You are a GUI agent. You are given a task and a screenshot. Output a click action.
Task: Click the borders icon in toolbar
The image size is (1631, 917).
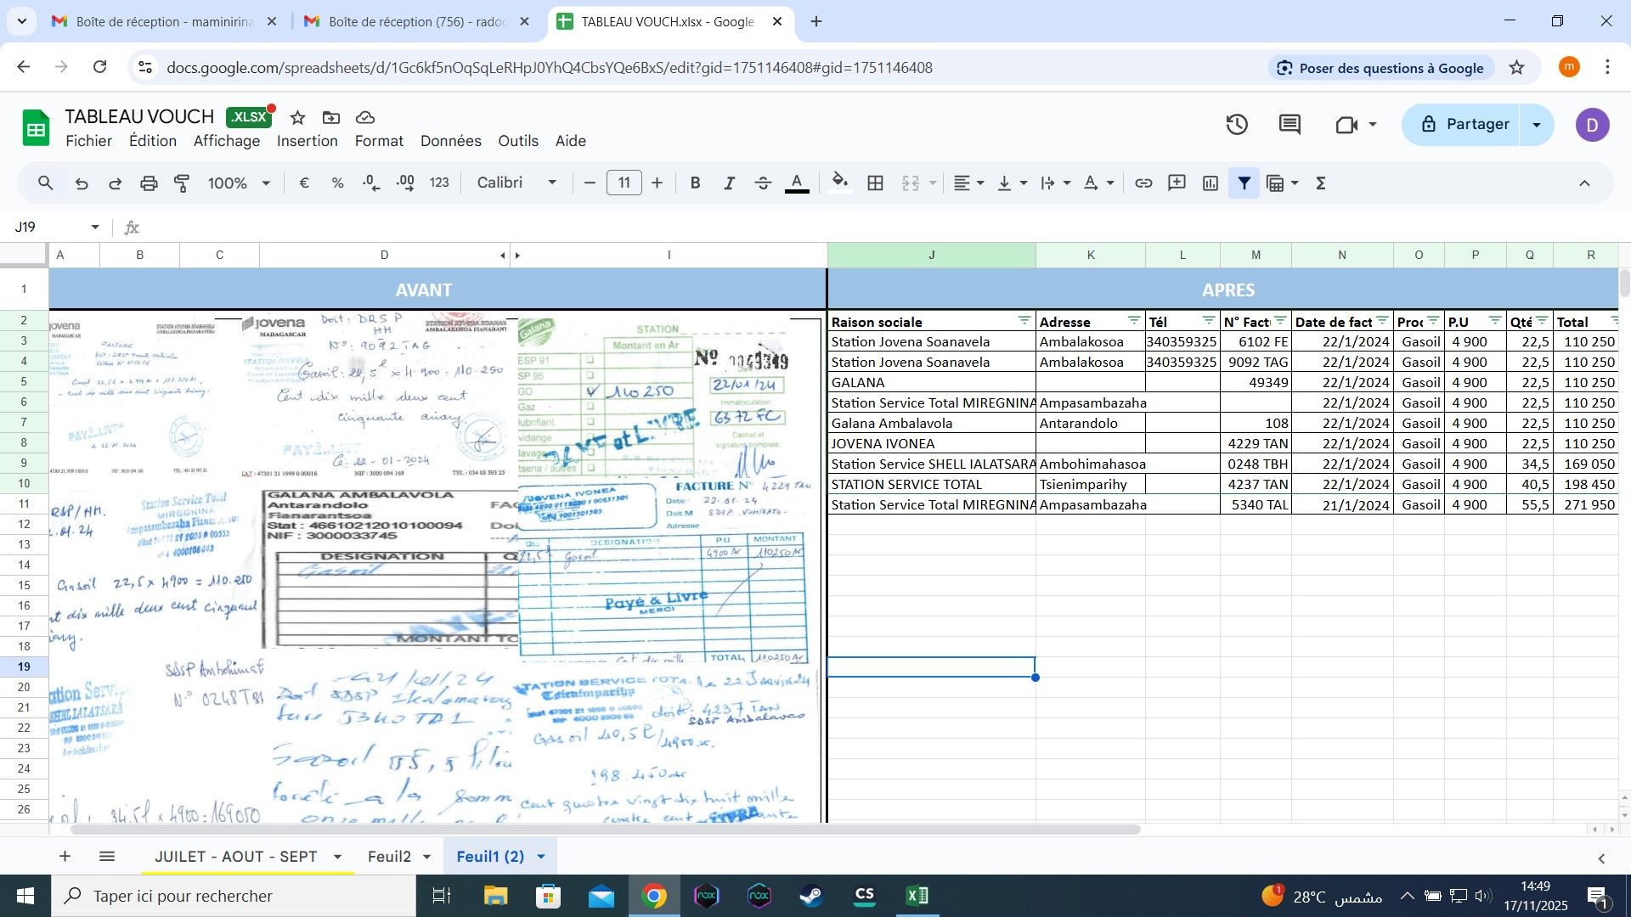click(x=876, y=183)
